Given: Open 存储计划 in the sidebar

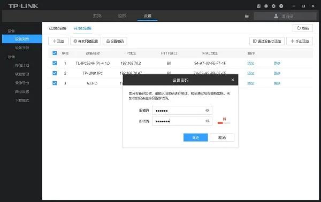Looking at the screenshot, I should pyautogui.click(x=22, y=65).
